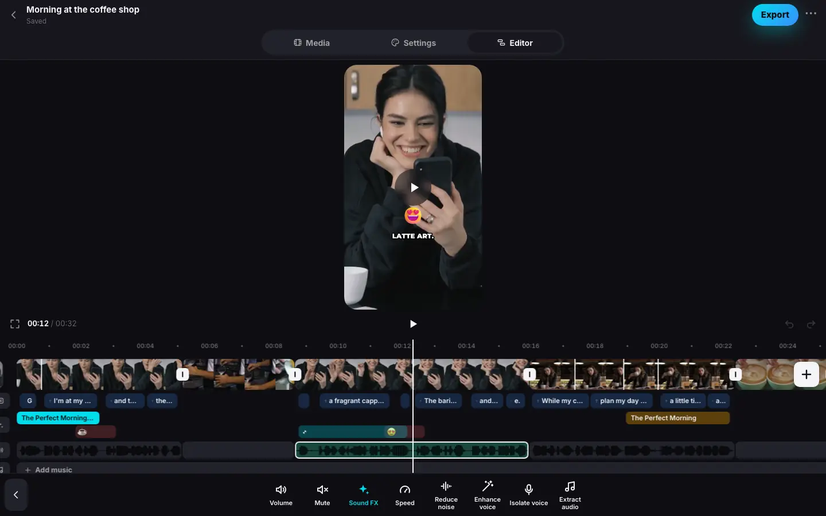This screenshot has height=516, width=826.
Task: Jump to 00:04 on timeline ruler
Action: 145,346
